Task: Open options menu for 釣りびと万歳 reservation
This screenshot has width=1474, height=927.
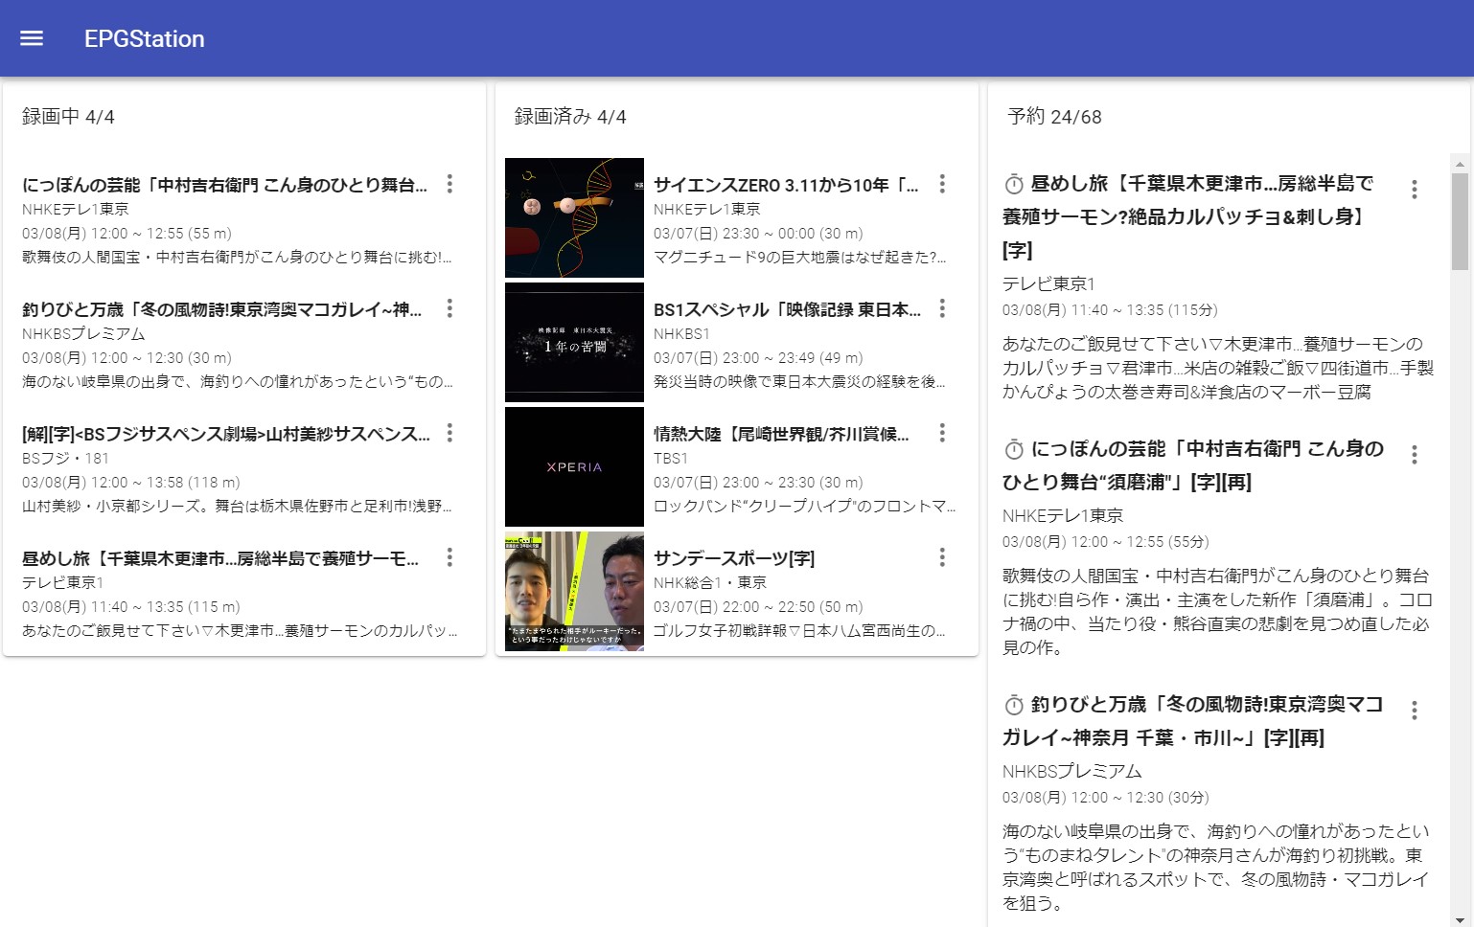Action: click(1414, 711)
